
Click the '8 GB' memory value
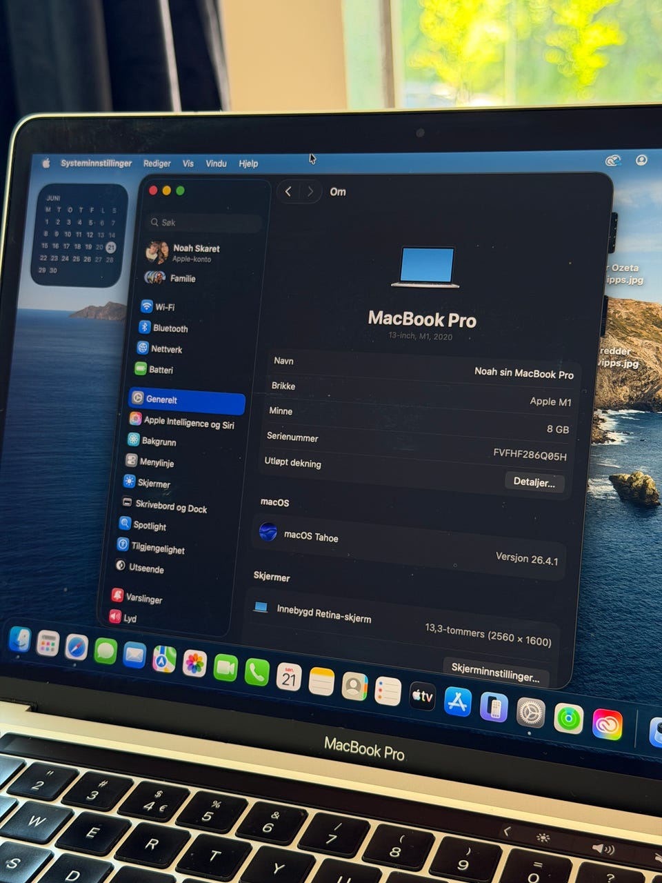click(x=558, y=428)
